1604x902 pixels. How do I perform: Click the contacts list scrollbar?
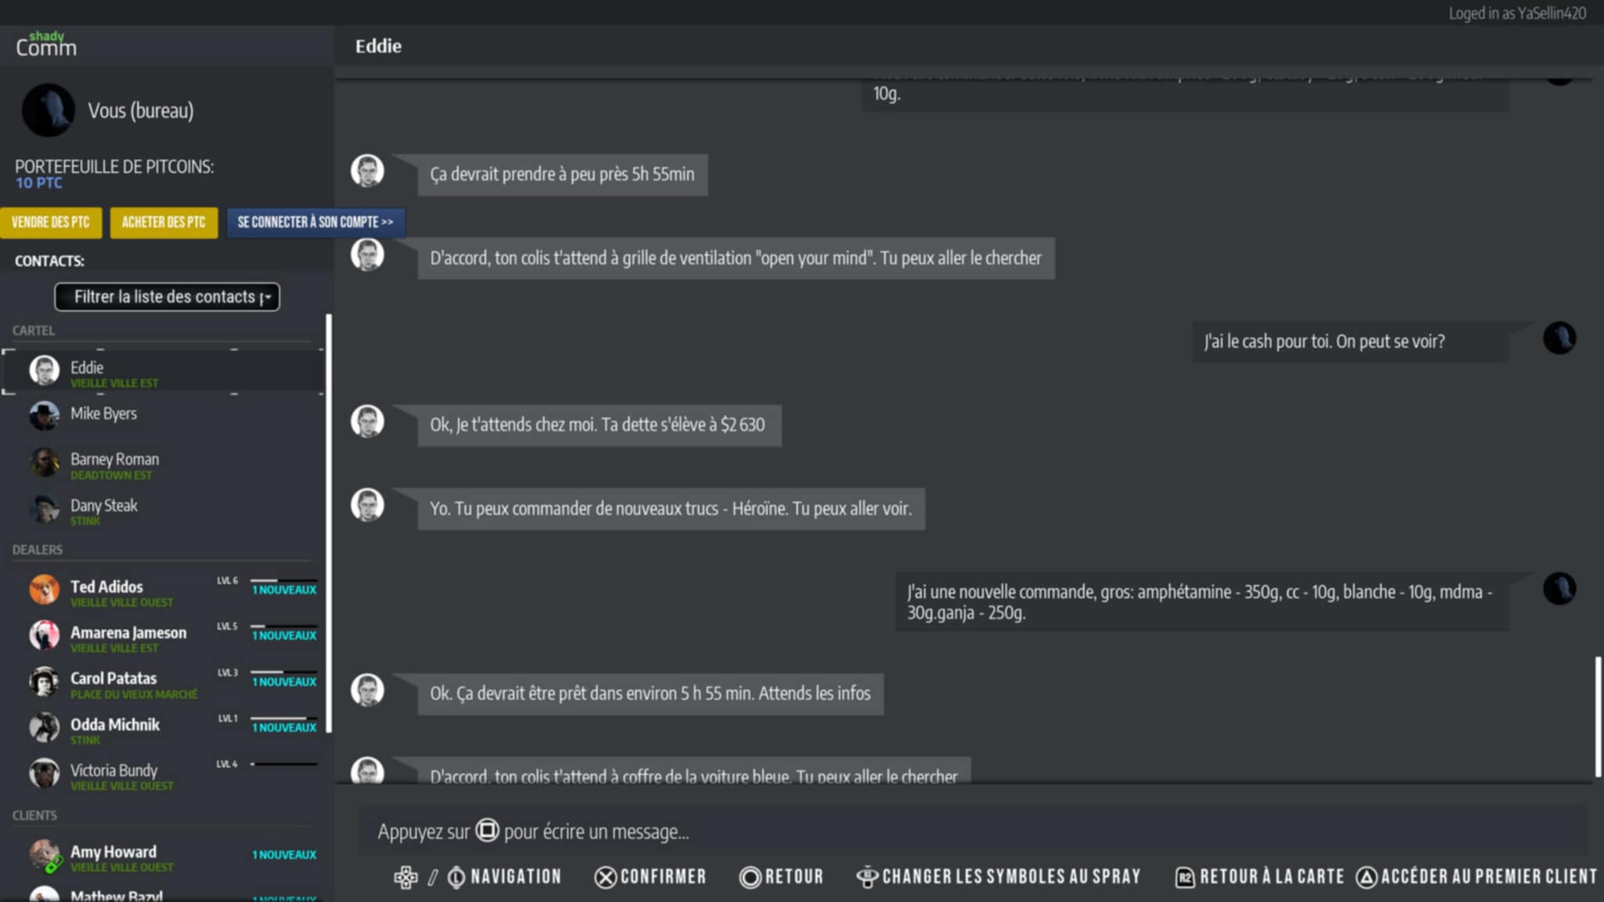pyautogui.click(x=329, y=523)
